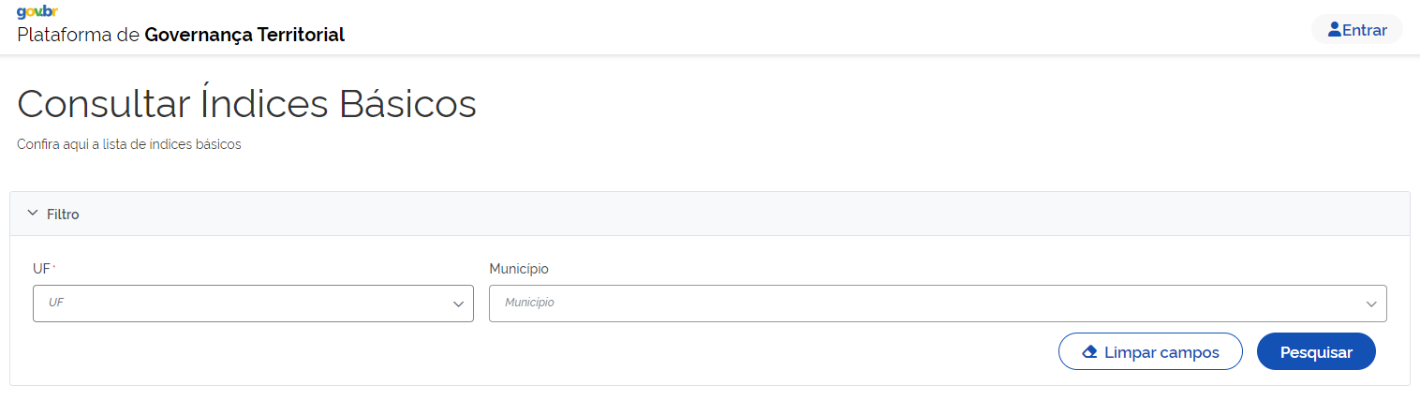Click the Filtro header label
The height and width of the screenshot is (400, 1420).
click(x=63, y=215)
